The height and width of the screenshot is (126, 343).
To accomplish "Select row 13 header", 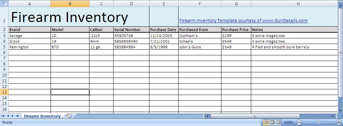I will [x=4, y=92].
